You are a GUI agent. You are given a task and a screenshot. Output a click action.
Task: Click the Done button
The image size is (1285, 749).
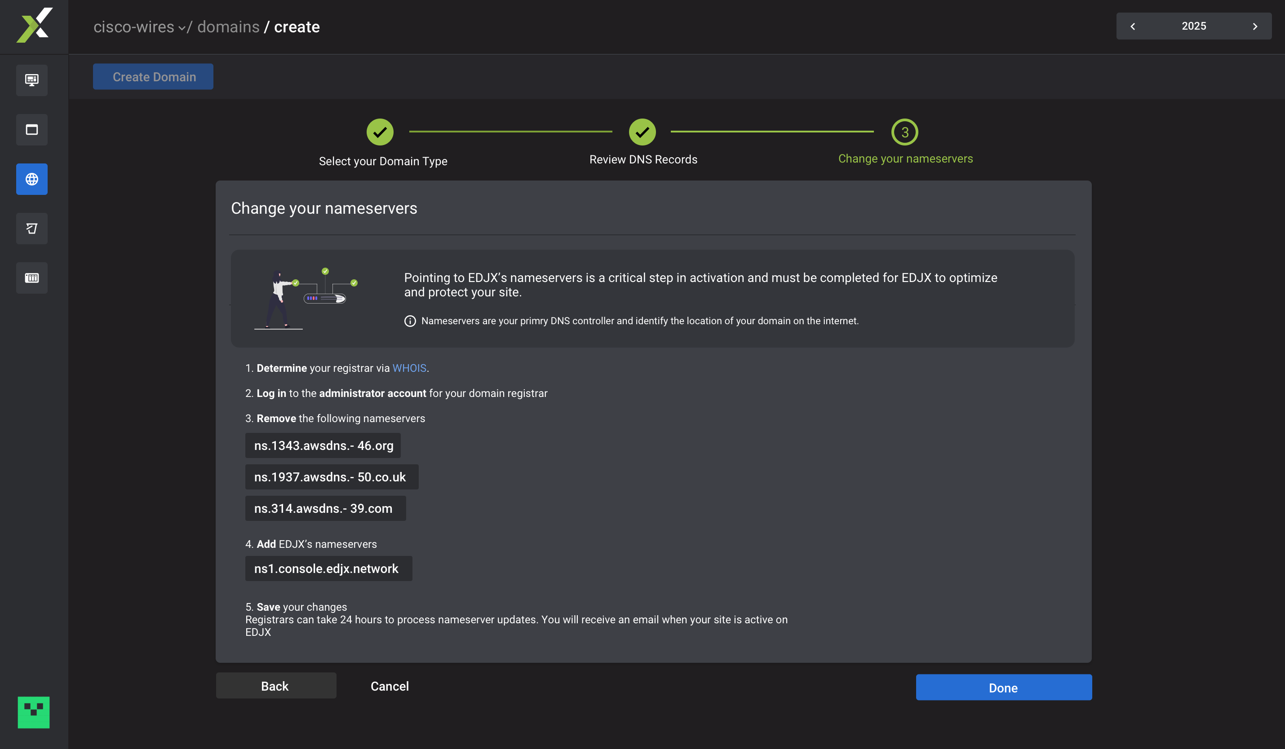(1004, 687)
